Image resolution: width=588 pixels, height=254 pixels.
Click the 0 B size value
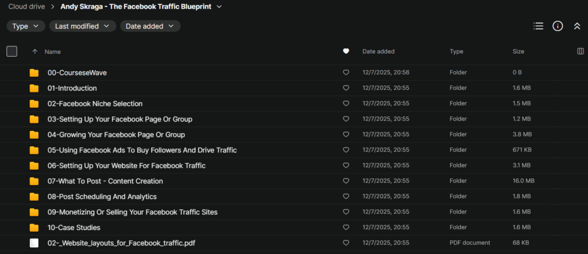click(517, 73)
